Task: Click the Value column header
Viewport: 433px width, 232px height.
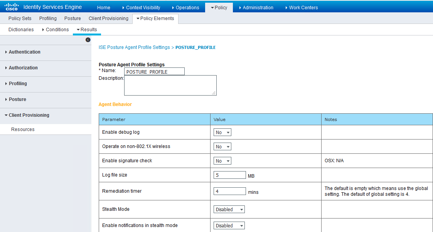Action: coord(266,119)
